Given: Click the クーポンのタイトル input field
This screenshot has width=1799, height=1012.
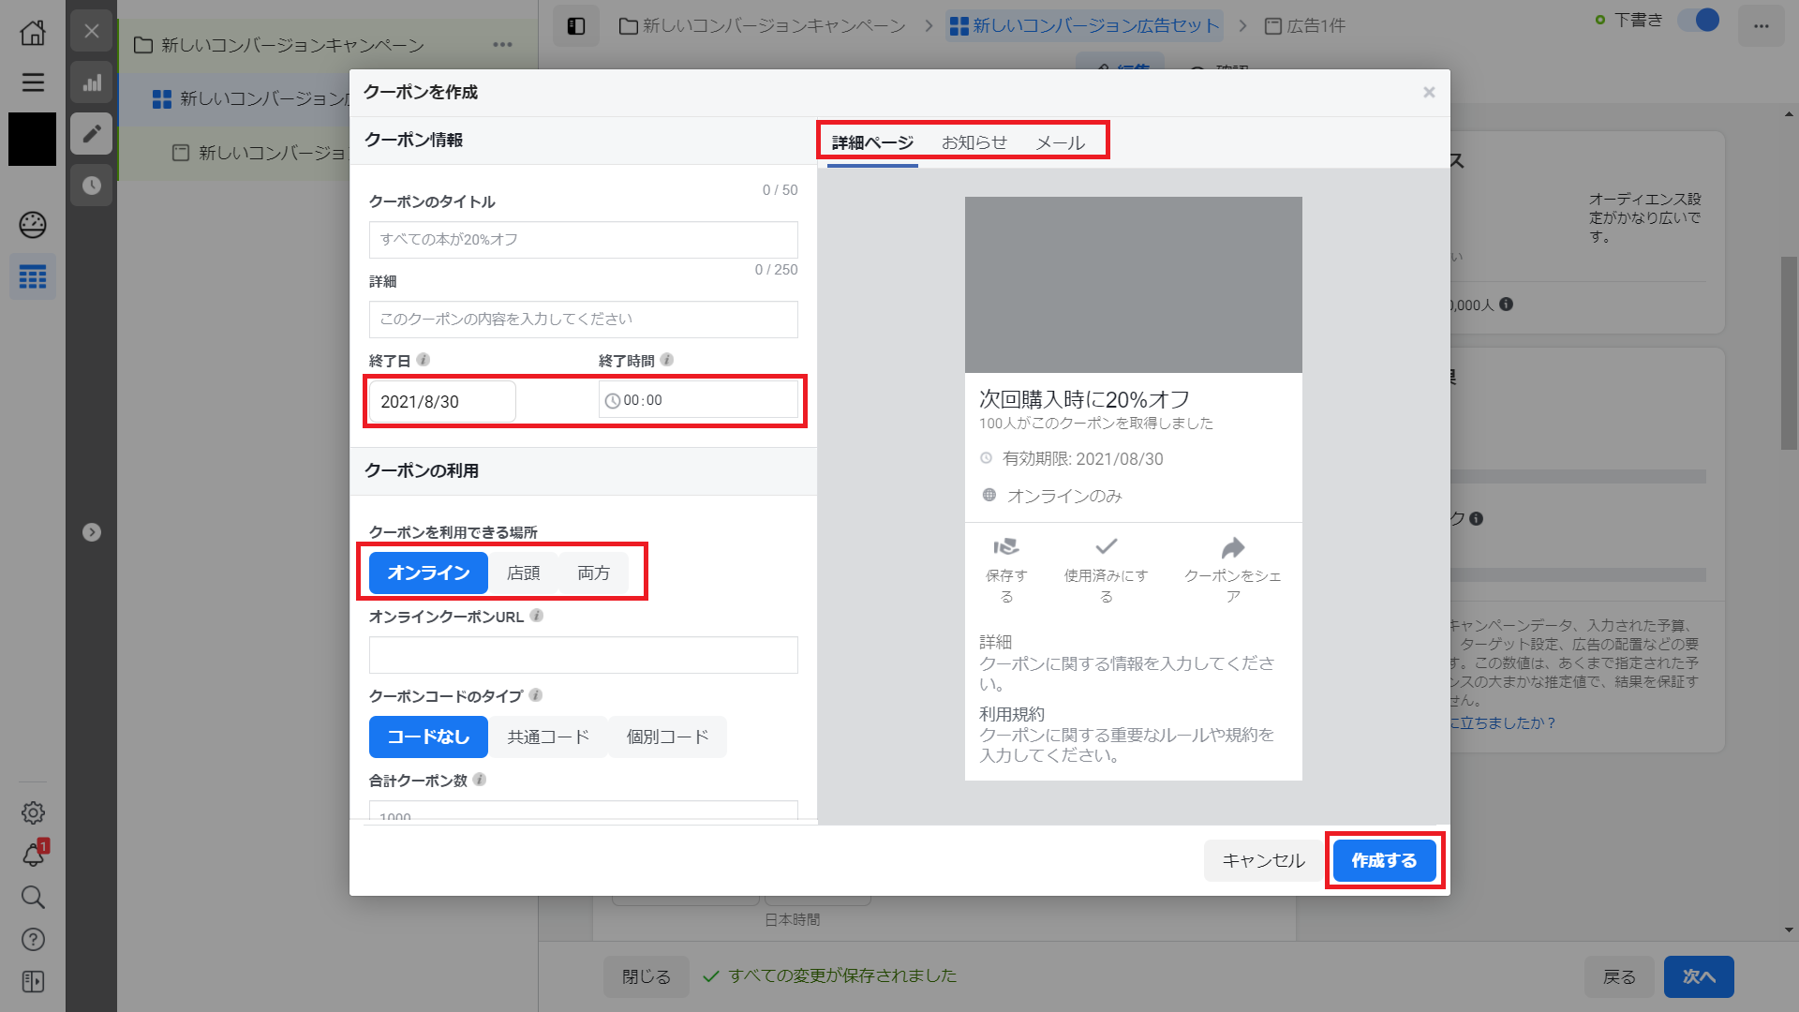Looking at the screenshot, I should click(x=583, y=240).
